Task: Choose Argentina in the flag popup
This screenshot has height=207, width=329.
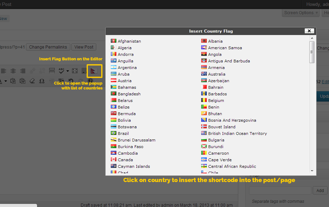Action: [127, 68]
